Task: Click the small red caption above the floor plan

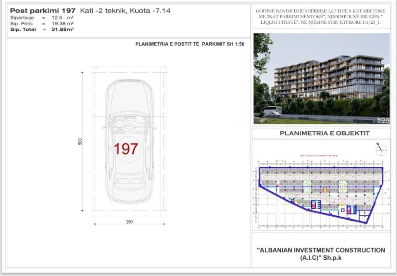Action: click(x=322, y=156)
